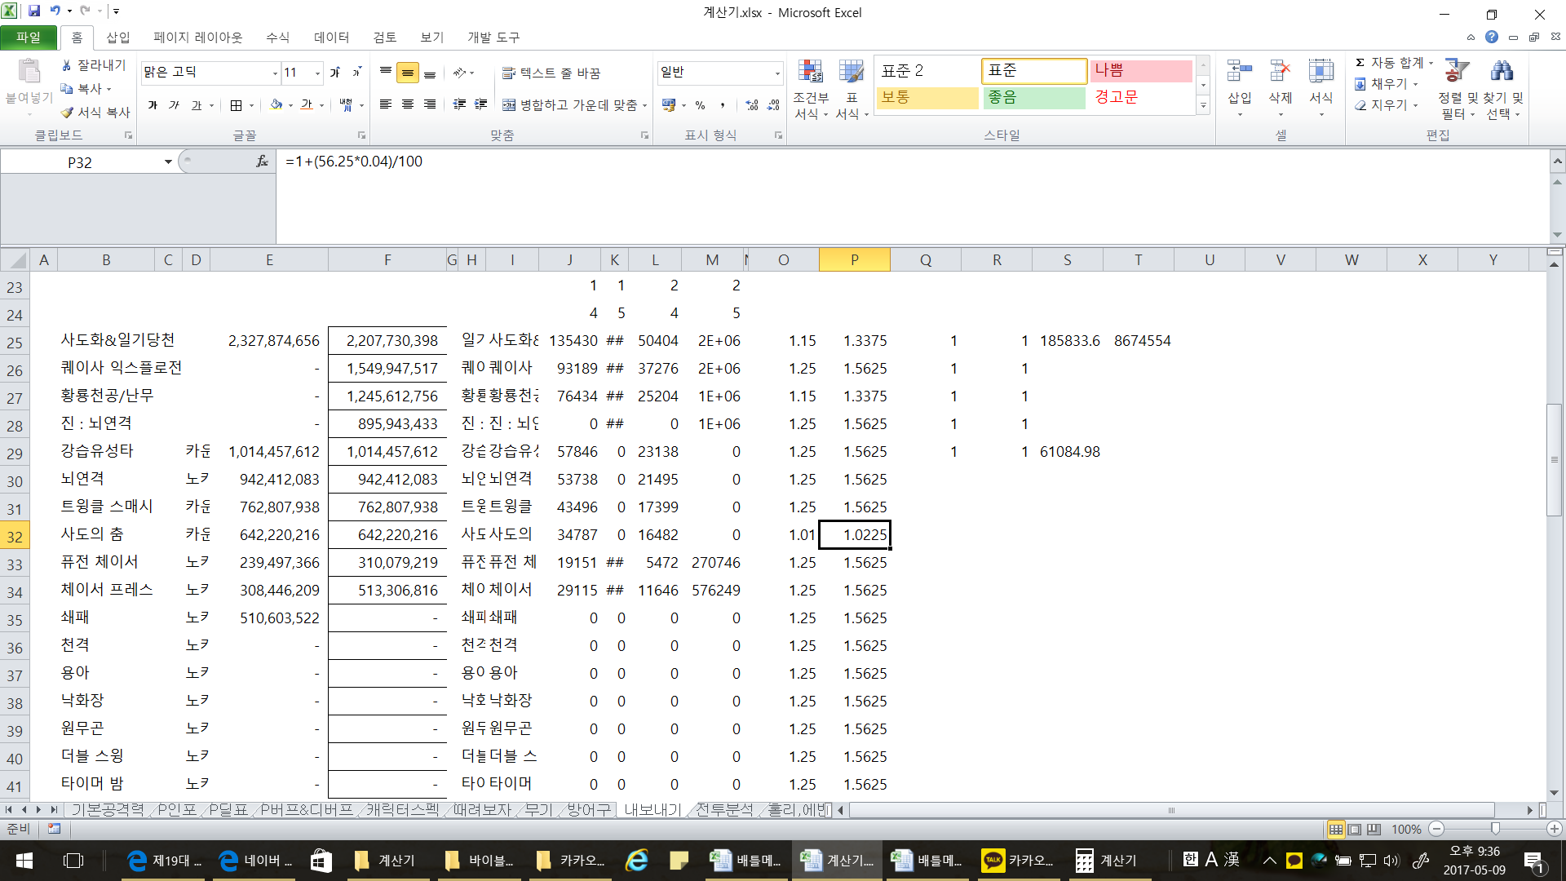Switch to the 무기 sheet tab
This screenshot has height=881, width=1566.
coord(538,809)
